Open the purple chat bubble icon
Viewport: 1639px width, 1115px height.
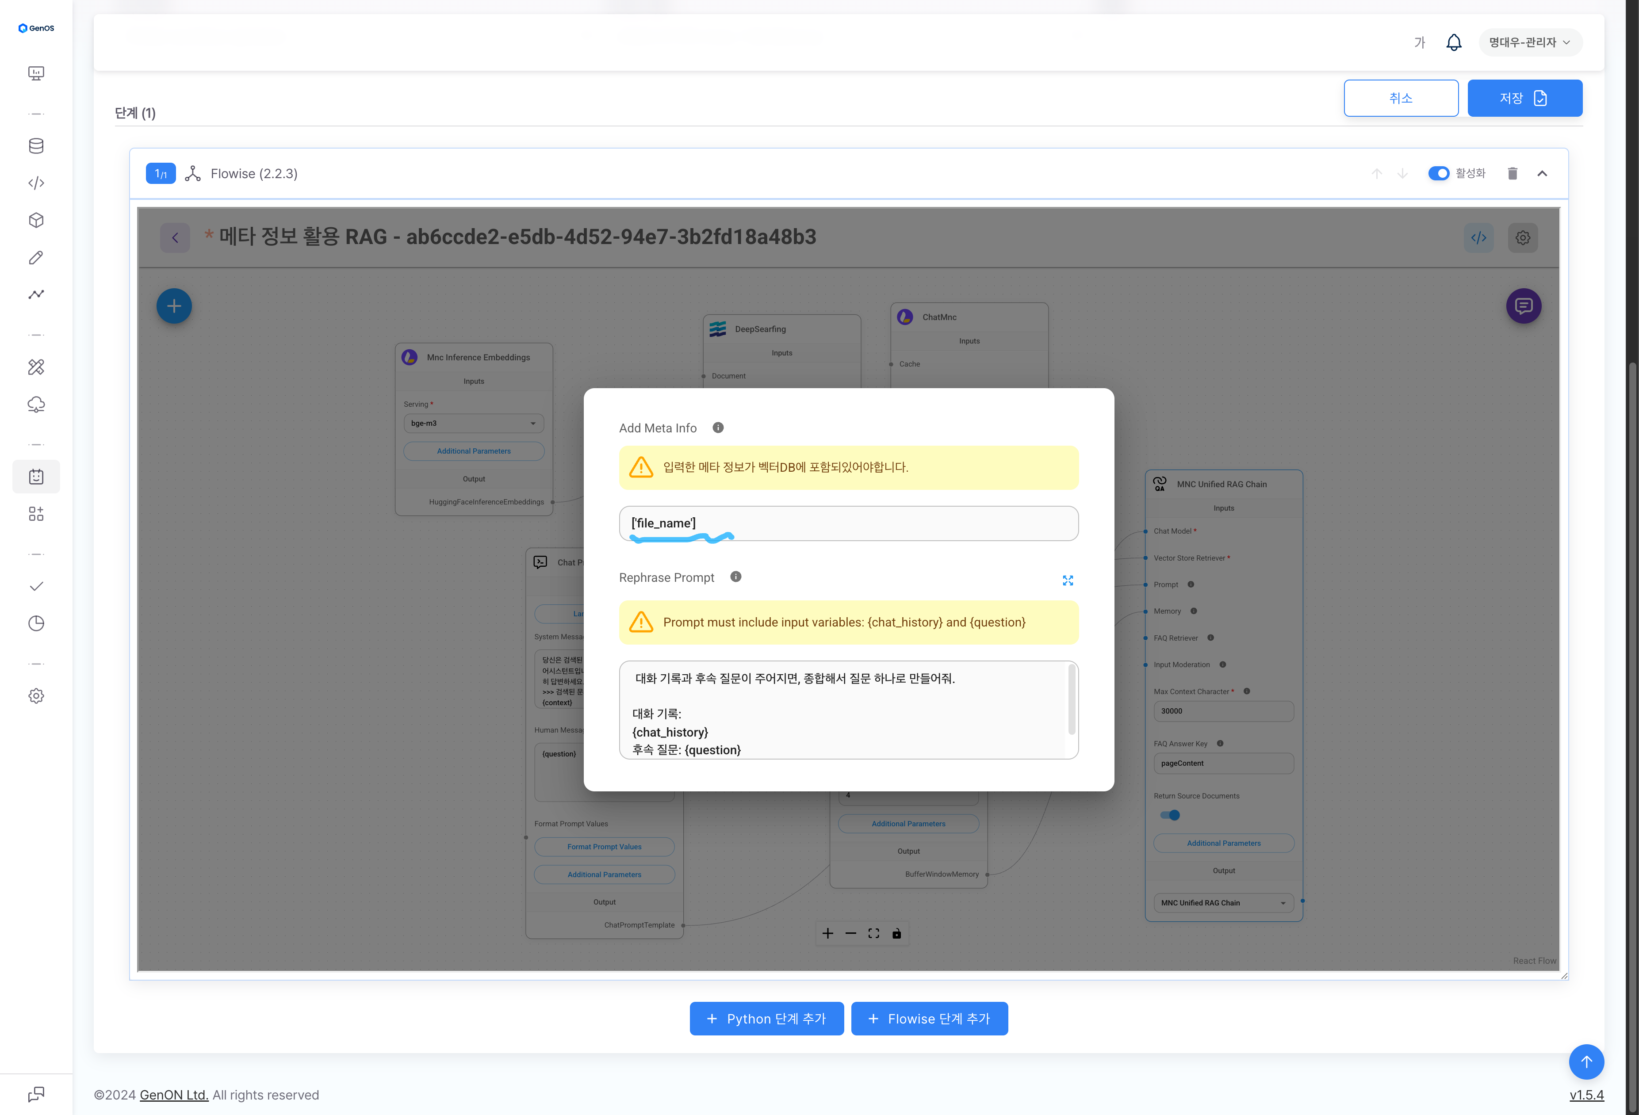pos(1523,306)
